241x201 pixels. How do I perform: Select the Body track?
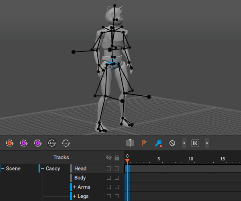point(80,178)
